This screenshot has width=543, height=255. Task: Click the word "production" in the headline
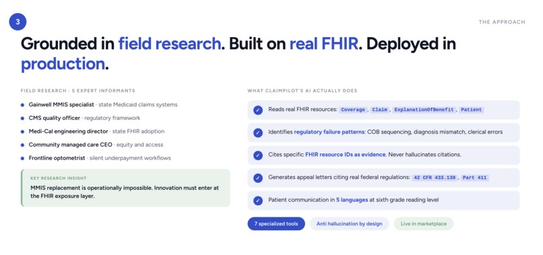pos(63,65)
